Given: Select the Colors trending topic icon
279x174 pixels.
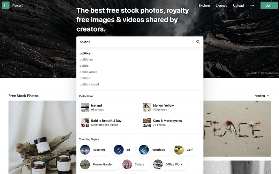Looking at the screenshot, I should point(127,164).
